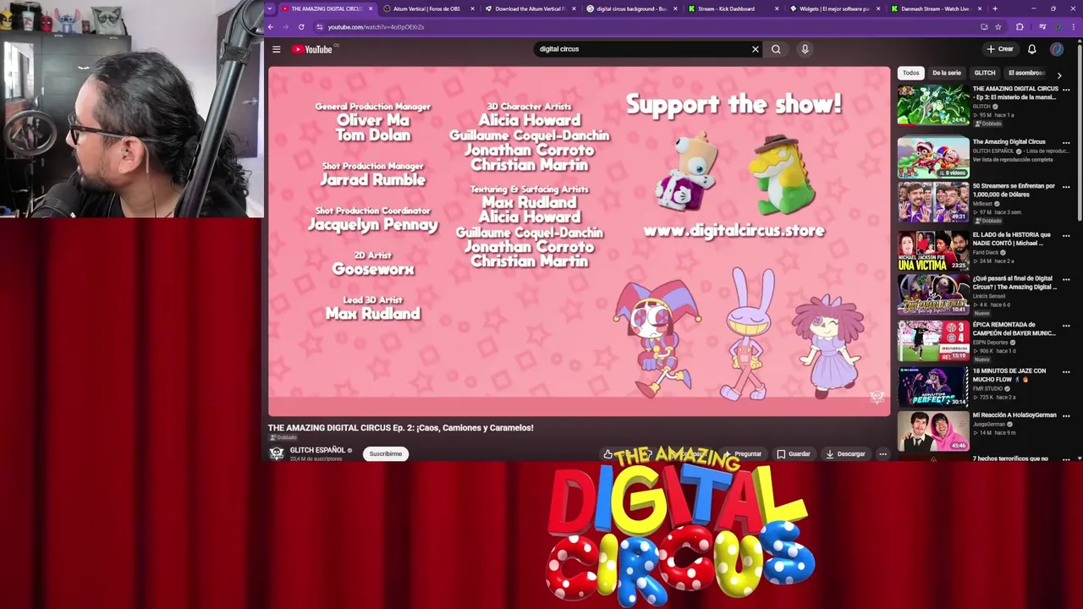This screenshot has height=609, width=1083.
Task: Switch to Stream - Kick Dashboard tab
Action: (733, 8)
